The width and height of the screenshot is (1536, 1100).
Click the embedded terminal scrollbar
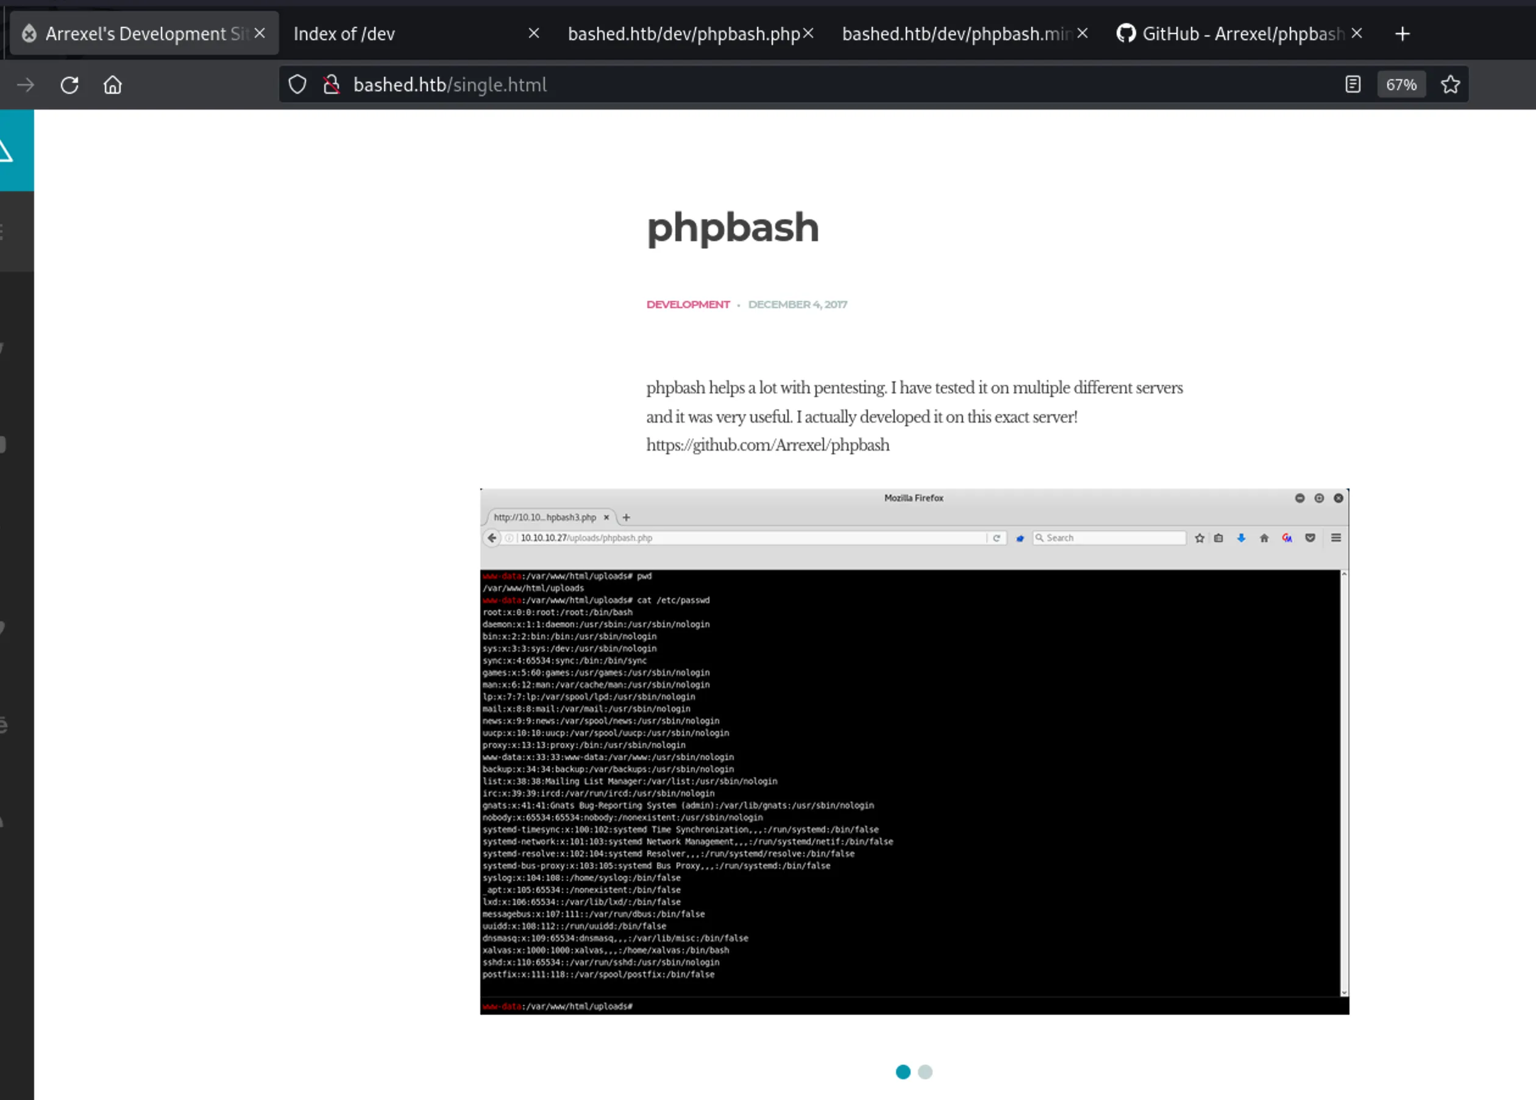click(x=1343, y=783)
